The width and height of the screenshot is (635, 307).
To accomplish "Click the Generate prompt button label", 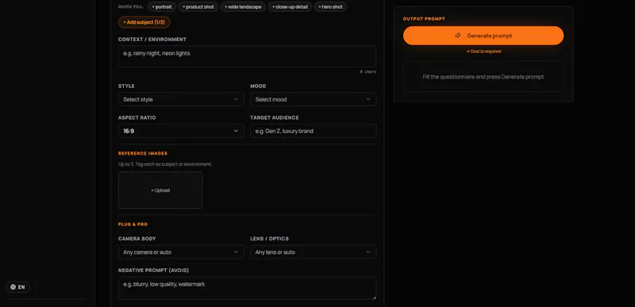I will (489, 36).
